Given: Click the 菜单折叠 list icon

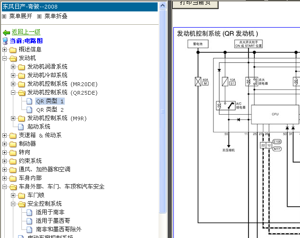Looking at the screenshot, I should click(x=39, y=17).
